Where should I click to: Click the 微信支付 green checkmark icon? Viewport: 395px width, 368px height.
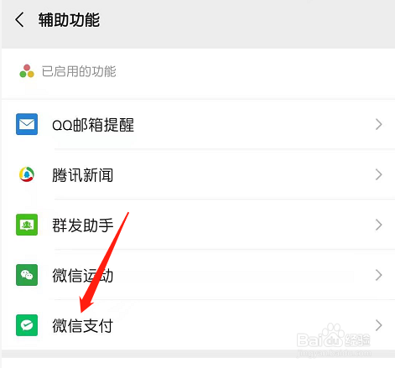click(27, 325)
